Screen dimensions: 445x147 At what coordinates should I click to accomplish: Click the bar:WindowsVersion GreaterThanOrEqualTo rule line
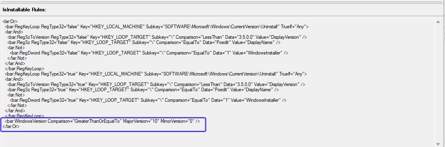tap(102, 121)
